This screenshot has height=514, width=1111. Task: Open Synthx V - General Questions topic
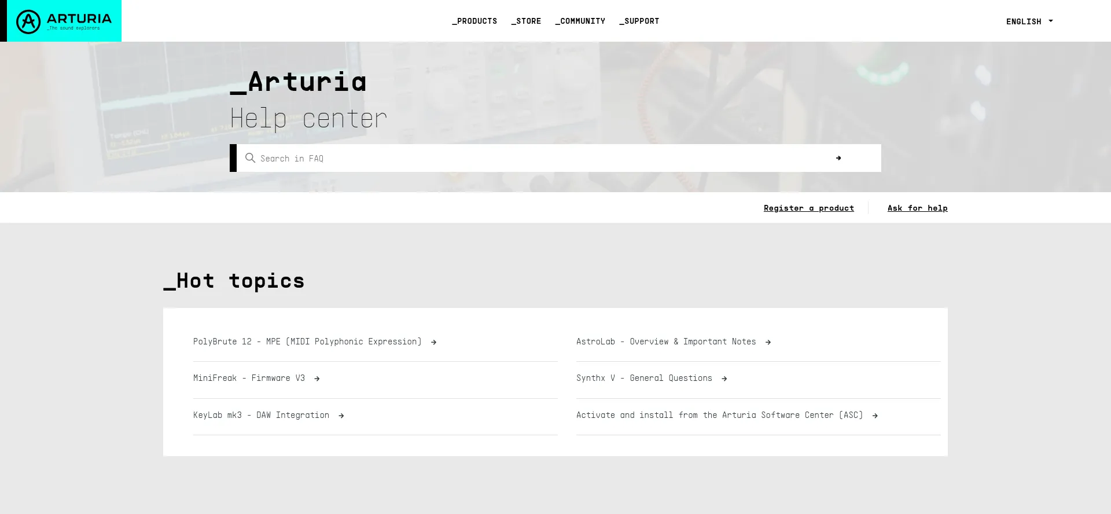tap(644, 378)
